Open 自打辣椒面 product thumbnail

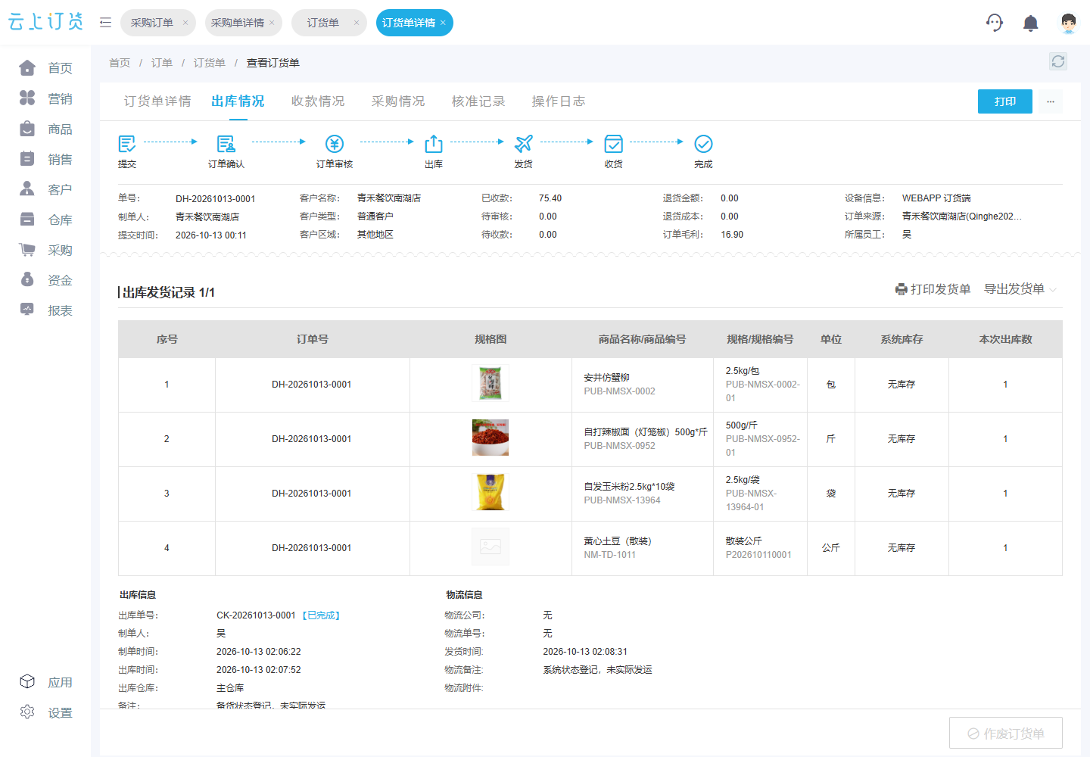(x=490, y=438)
